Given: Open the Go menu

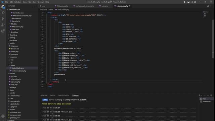Looking at the screenshot, I should pos(30,2).
